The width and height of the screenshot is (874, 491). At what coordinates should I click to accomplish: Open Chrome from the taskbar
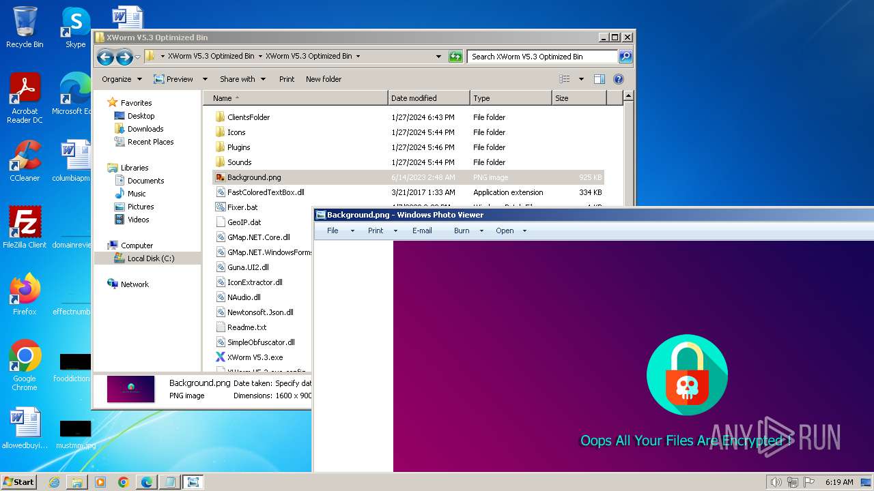point(124,482)
